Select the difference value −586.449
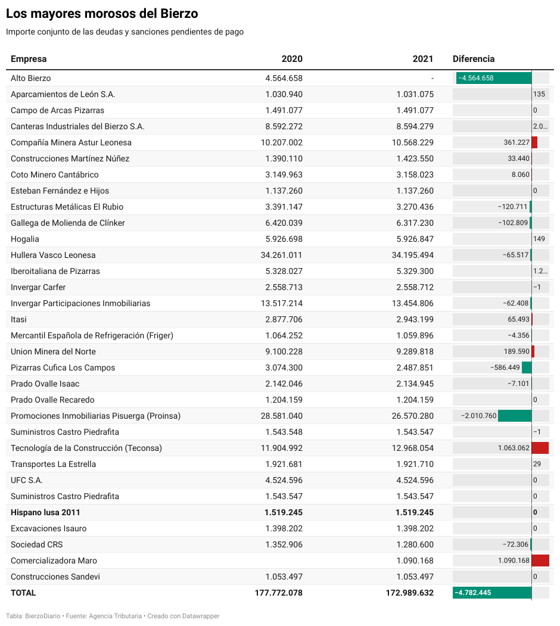 [505, 367]
